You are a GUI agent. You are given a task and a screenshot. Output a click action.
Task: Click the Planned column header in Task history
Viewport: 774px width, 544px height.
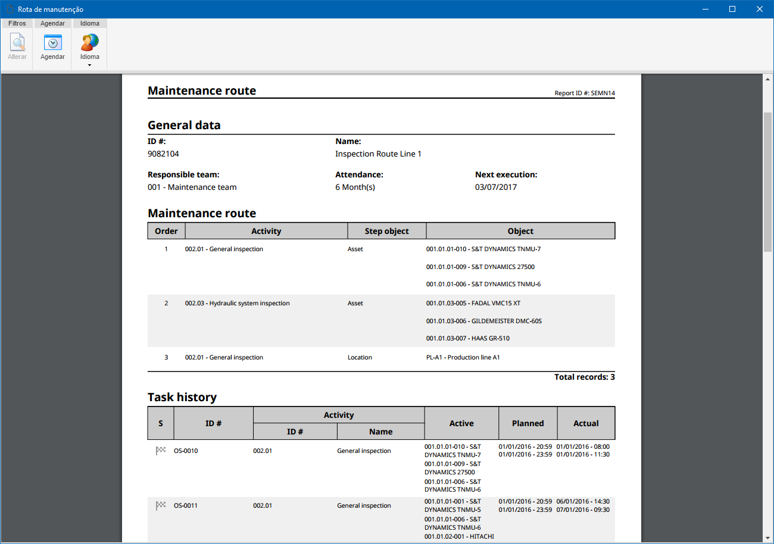tap(528, 423)
